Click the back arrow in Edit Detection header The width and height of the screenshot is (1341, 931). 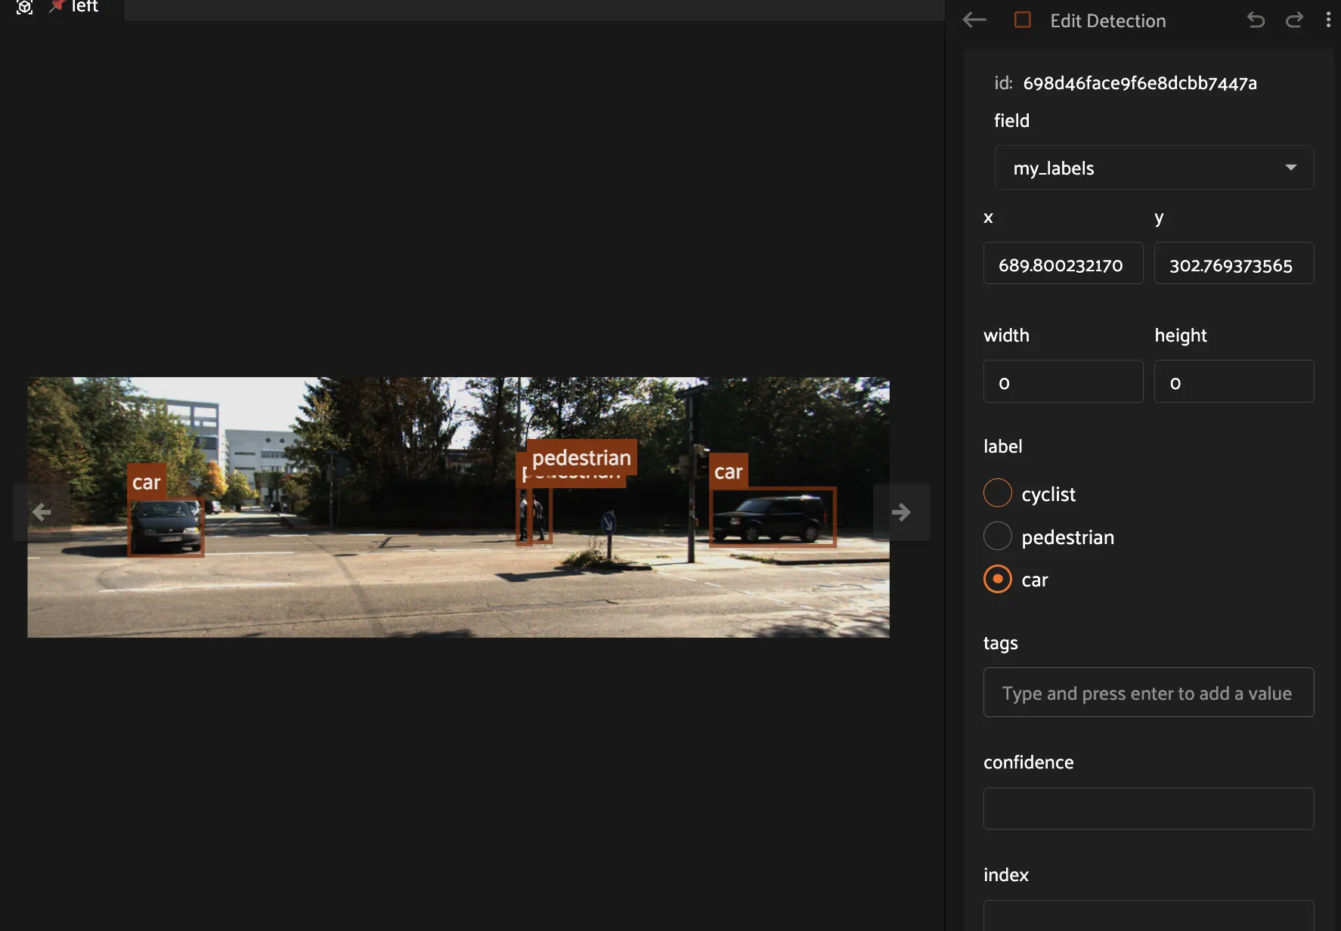(x=974, y=20)
